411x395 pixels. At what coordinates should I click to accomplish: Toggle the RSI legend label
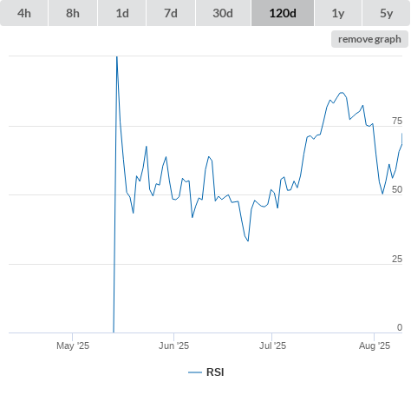[x=215, y=372]
